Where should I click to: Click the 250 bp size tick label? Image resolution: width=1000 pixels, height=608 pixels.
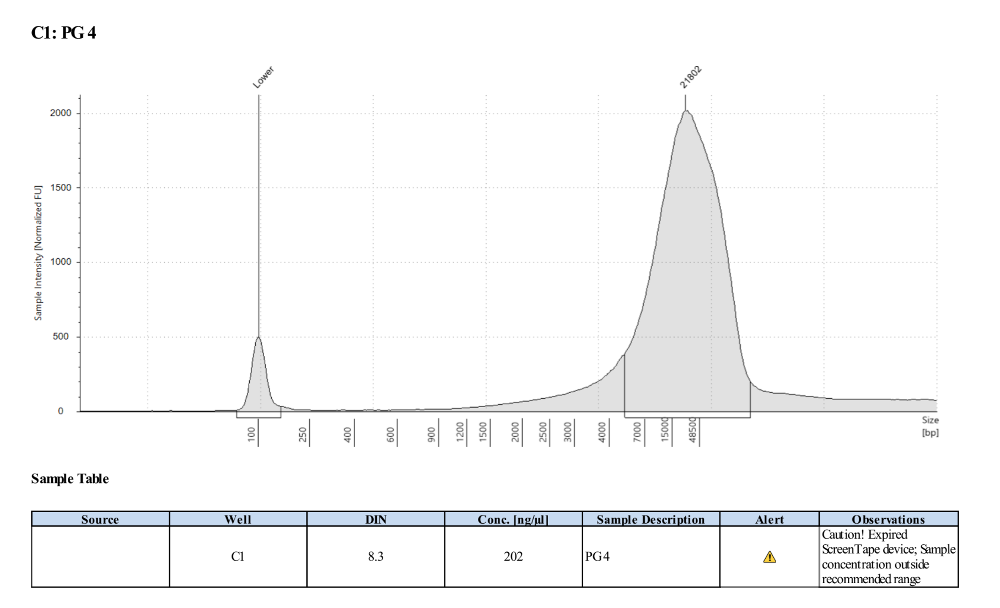click(303, 434)
